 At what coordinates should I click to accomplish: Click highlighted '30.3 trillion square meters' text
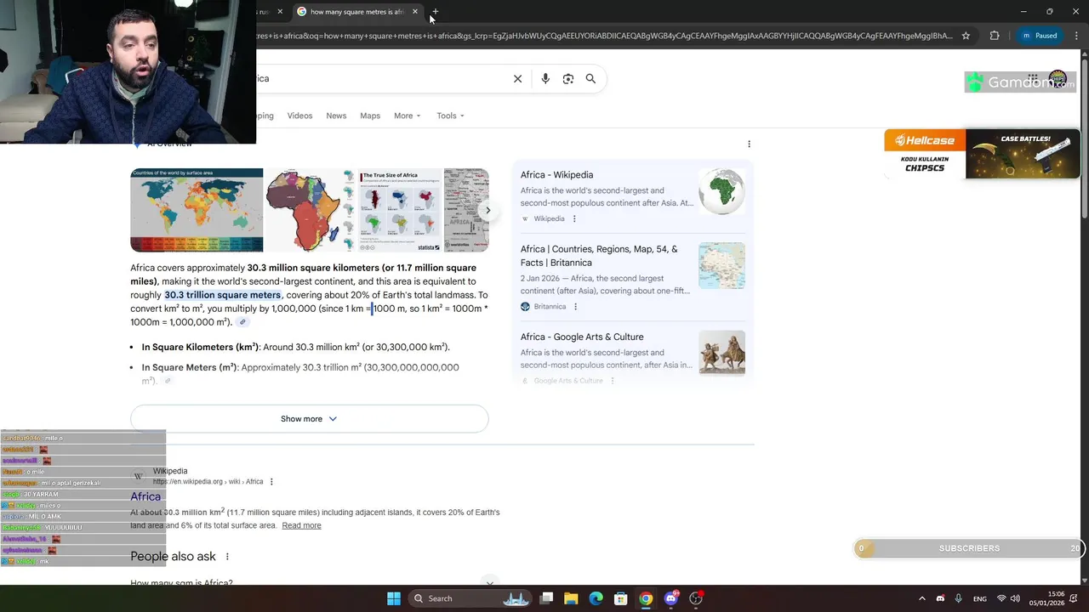click(222, 295)
